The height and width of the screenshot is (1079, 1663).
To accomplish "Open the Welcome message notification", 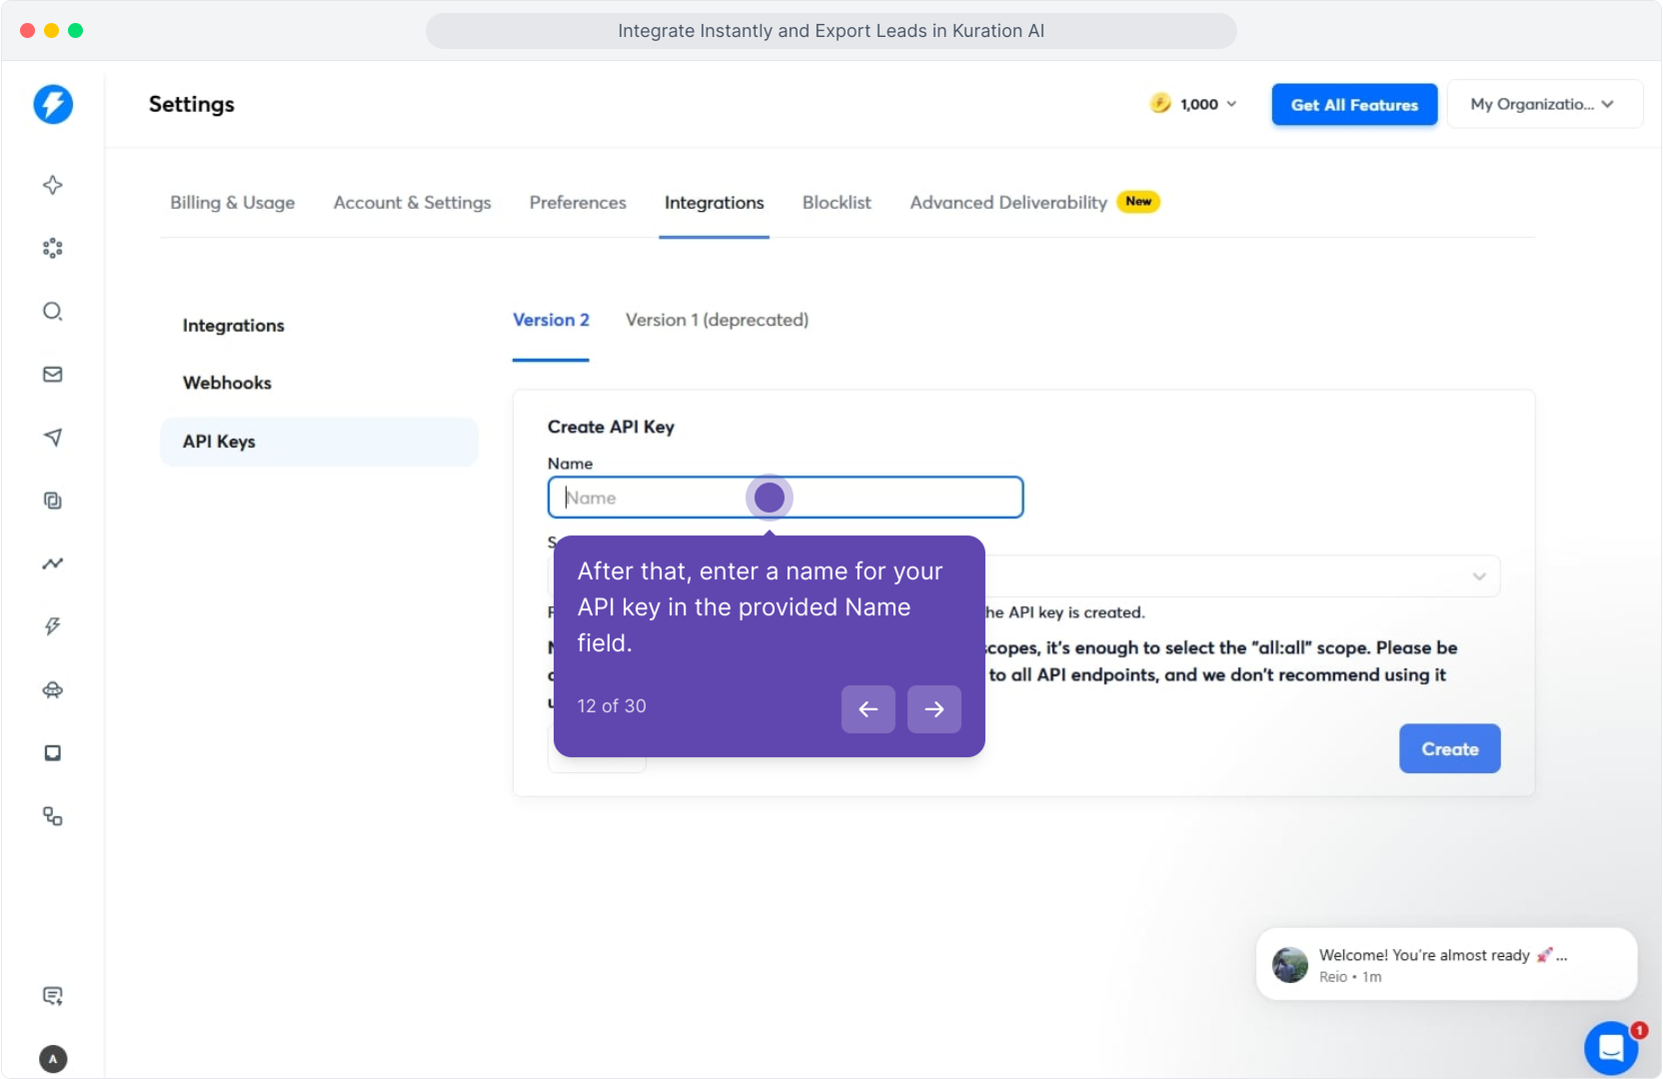I will point(1446,964).
